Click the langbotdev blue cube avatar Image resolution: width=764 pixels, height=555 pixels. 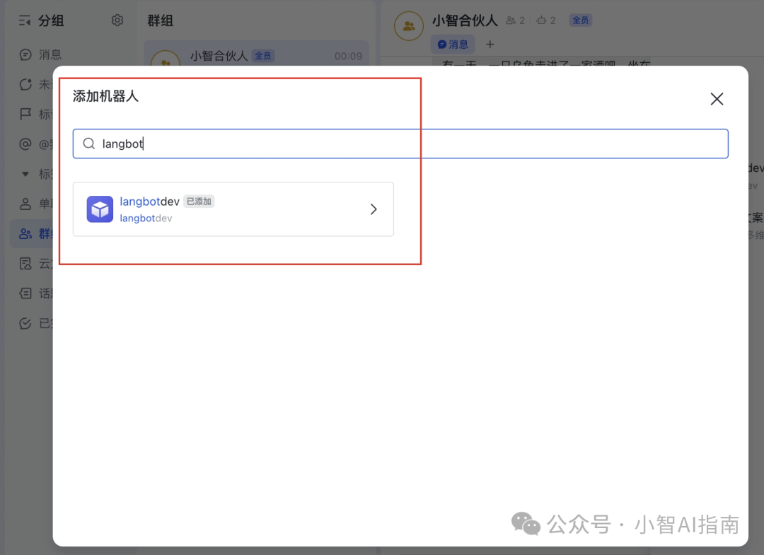coord(100,209)
